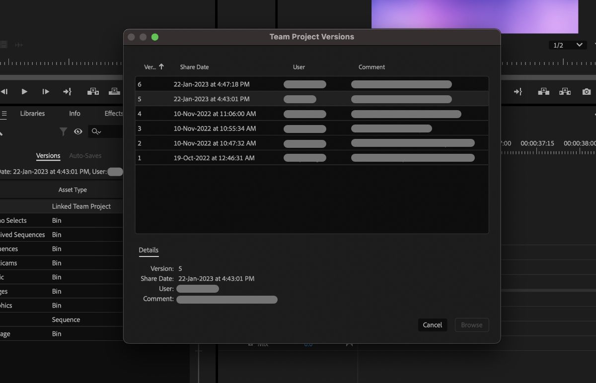Toggle the Filter Bin Content eye icon
The height and width of the screenshot is (383, 596).
tap(78, 131)
